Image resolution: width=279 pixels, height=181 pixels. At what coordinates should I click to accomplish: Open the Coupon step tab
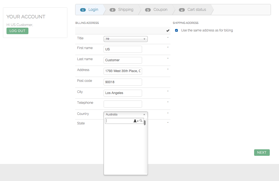[160, 9]
